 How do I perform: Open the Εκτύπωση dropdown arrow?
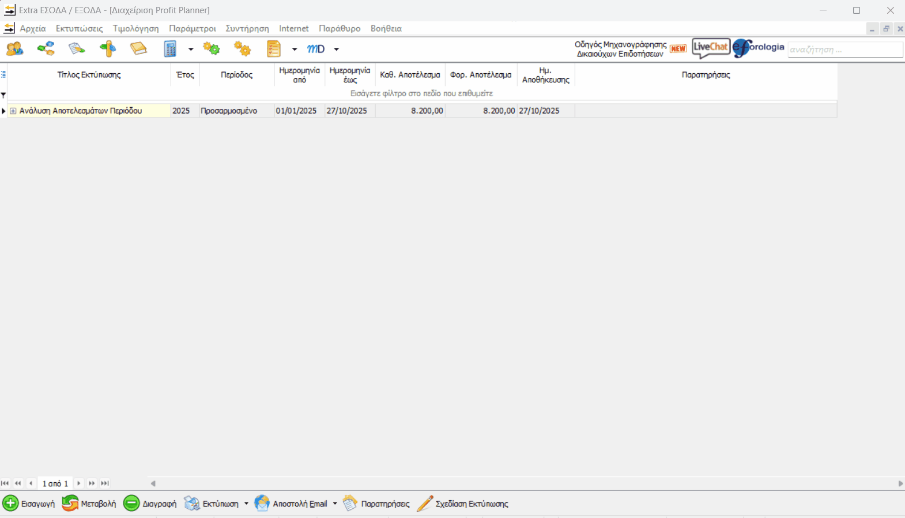246,504
